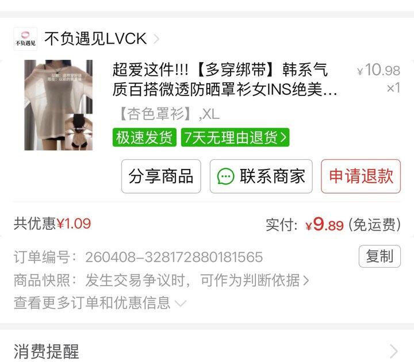Click the red 申请退款 button
Viewport: 414px width, 362px height.
361,176
